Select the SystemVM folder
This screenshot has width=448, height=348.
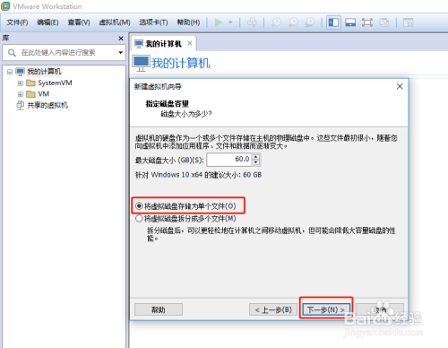click(x=55, y=83)
